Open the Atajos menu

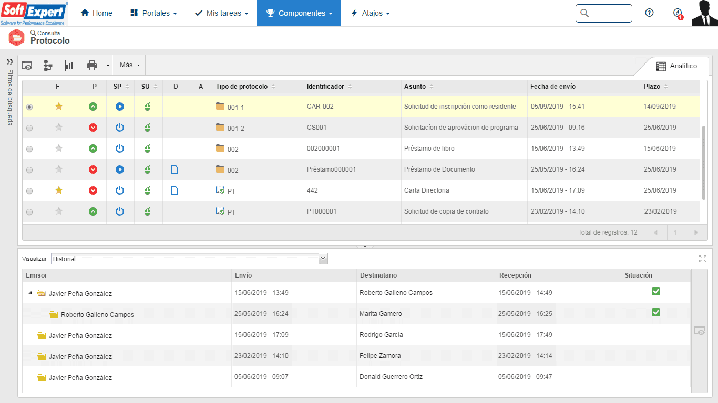[370, 13]
